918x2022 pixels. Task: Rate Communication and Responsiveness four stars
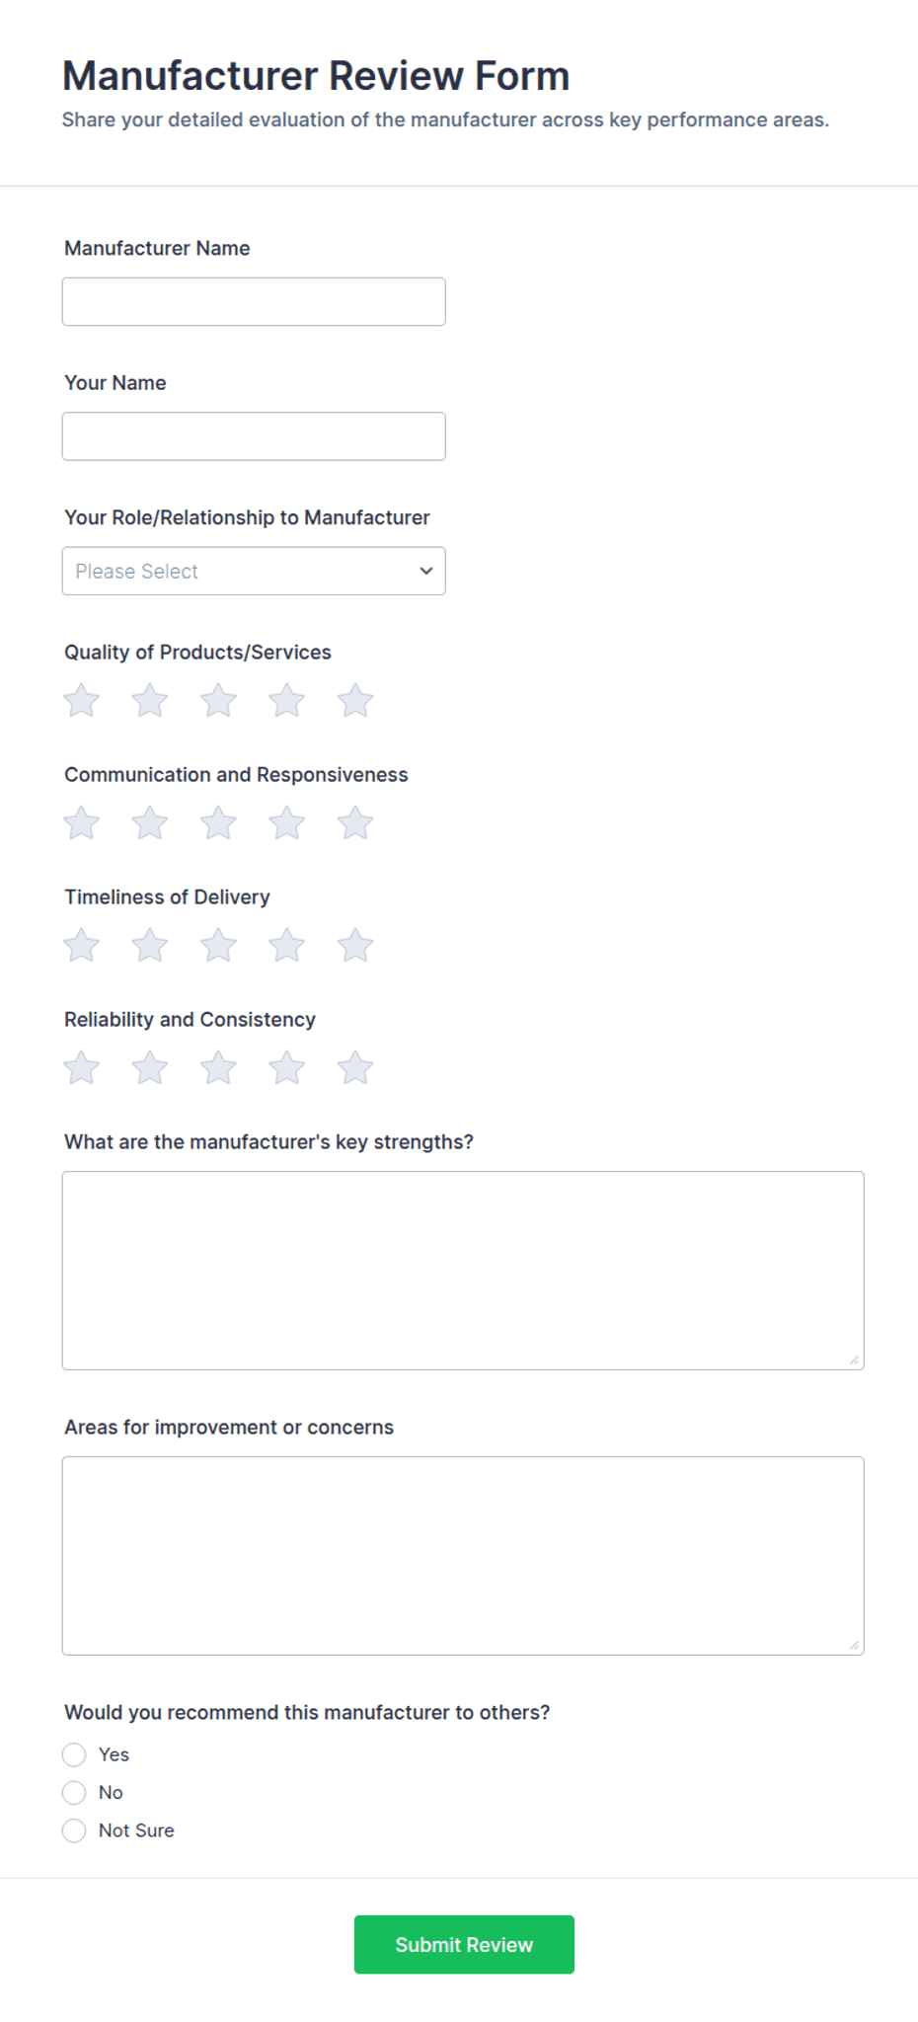pyautogui.click(x=287, y=823)
